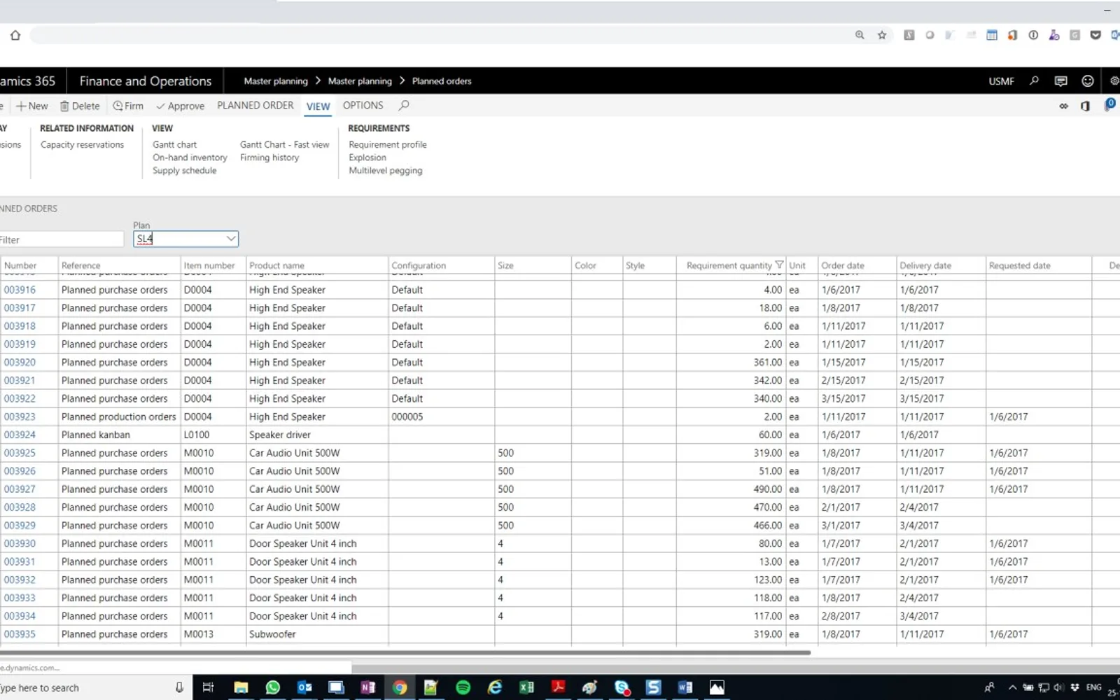Open Word from the taskbar

tap(685, 687)
